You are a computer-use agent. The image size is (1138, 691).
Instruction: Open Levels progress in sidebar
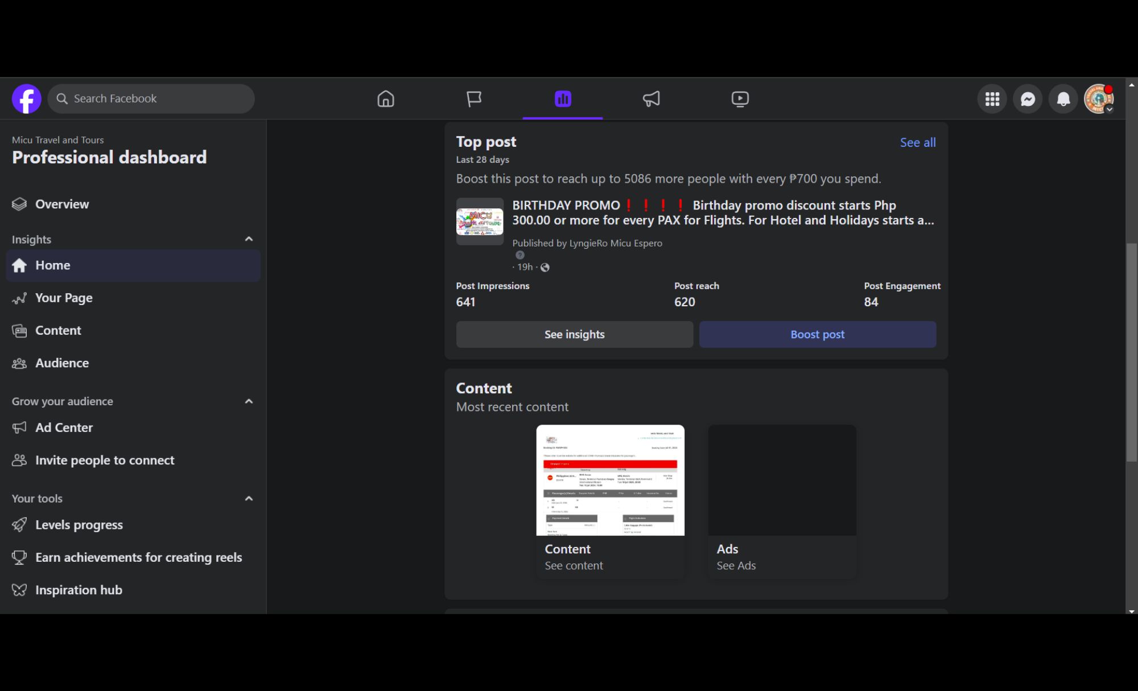click(x=79, y=525)
